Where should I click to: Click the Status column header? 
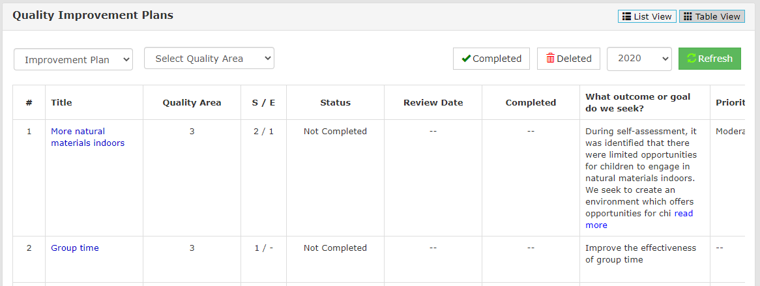click(x=335, y=102)
